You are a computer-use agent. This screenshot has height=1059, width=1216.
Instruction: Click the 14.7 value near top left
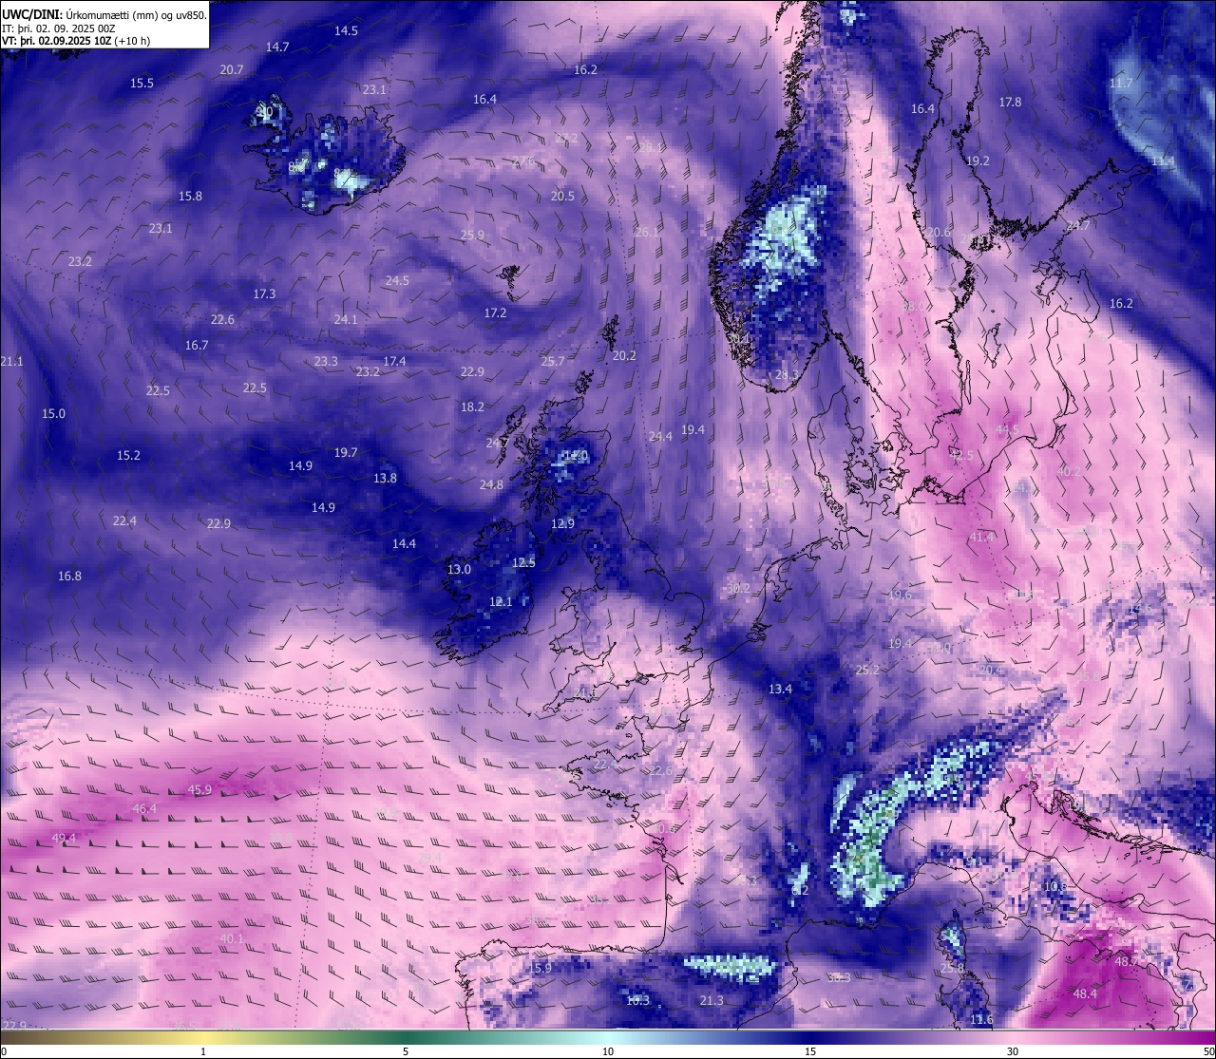[x=277, y=47]
